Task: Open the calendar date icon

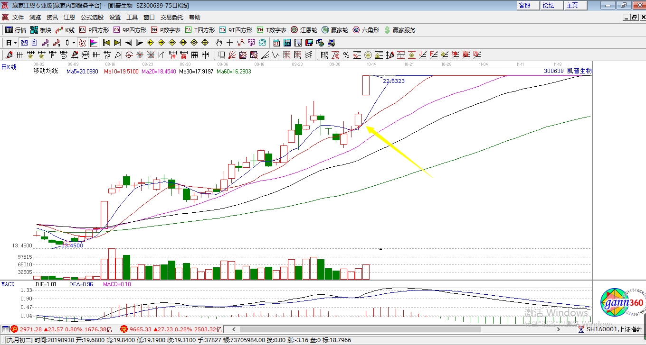Action: click(x=276, y=42)
